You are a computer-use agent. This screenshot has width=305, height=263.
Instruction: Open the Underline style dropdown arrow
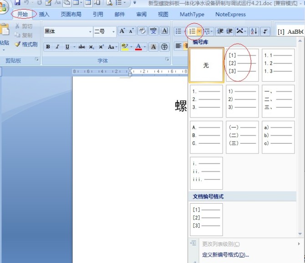(x=74, y=47)
